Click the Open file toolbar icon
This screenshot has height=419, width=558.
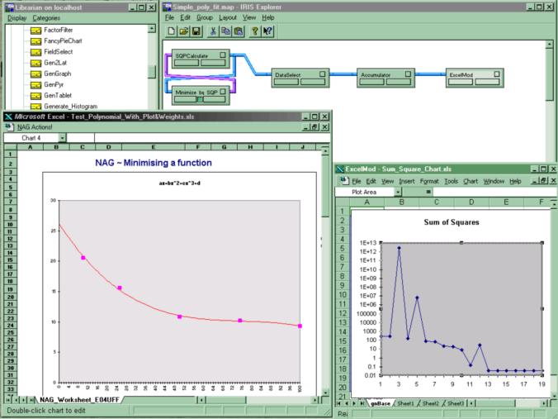point(183,31)
